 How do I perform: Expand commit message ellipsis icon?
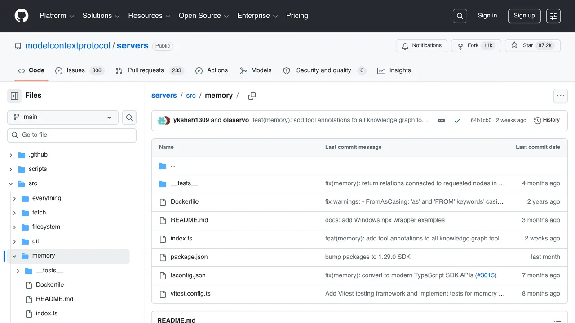coord(441,121)
